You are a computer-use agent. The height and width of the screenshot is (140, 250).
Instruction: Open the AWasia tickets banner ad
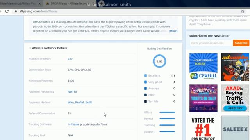(203, 98)
